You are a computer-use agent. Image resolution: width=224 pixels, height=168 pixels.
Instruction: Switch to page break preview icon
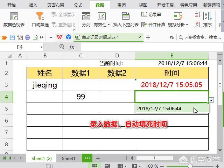point(107,166)
